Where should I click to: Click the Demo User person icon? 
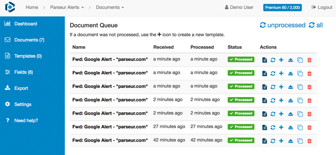pos(227,7)
